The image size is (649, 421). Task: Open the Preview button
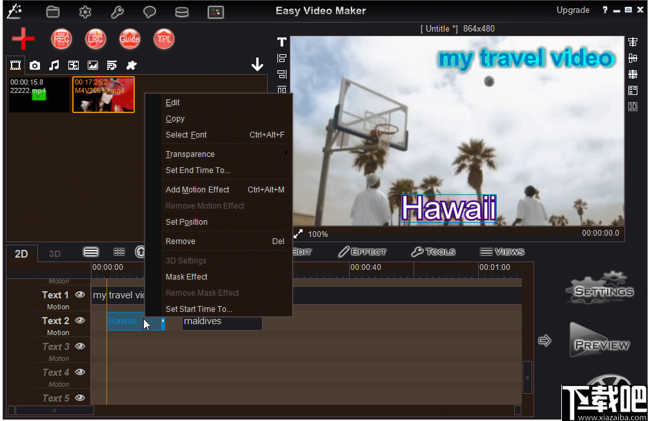tap(599, 340)
